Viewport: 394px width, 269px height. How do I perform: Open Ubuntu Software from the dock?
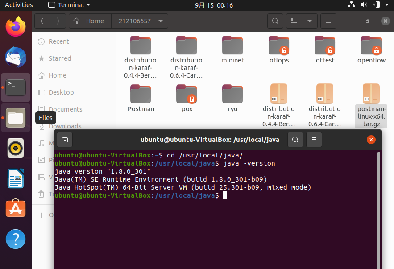coord(16,208)
